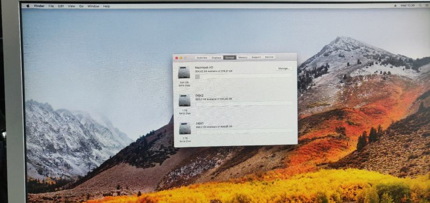
Task: Open the File menu
Action: pos(51,6)
